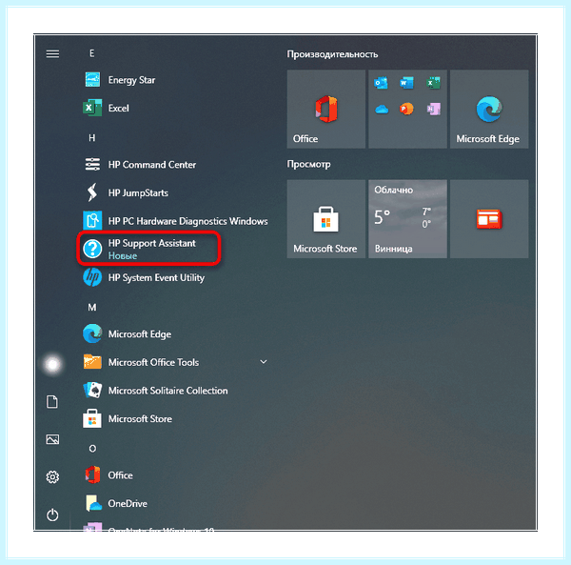Select 'Microsoft Solitaire Collection' text entry
Image resolution: width=571 pixels, height=565 pixels.
[x=167, y=390]
